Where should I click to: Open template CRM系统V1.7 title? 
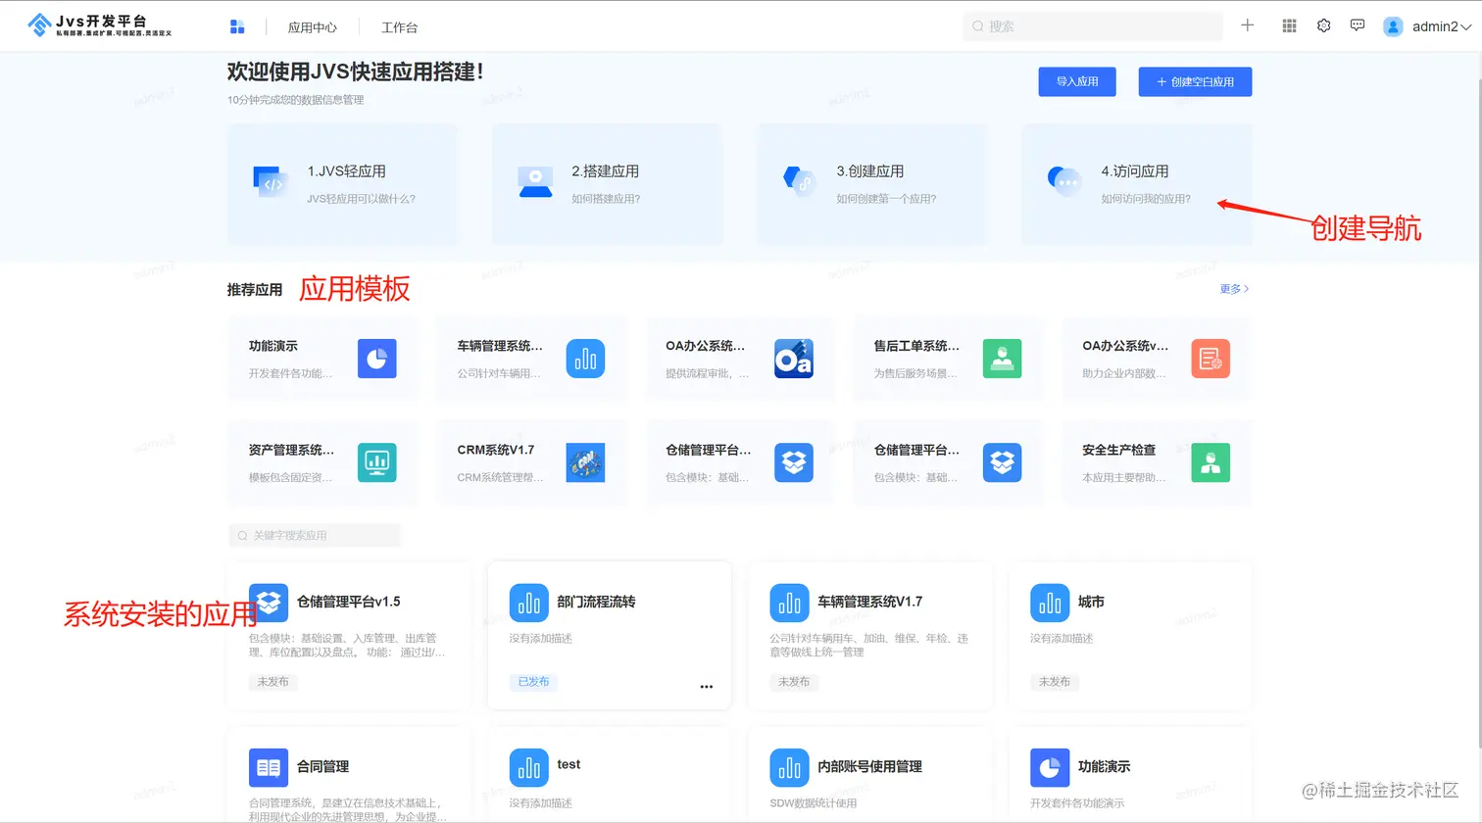pos(496,450)
